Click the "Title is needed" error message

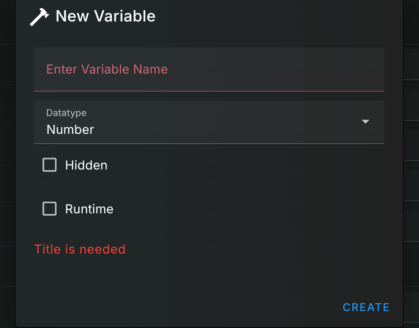click(80, 249)
